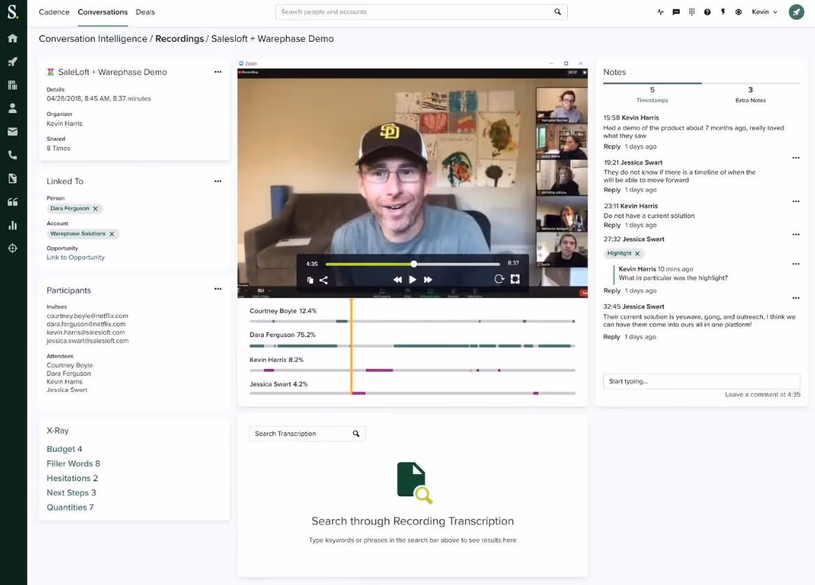Open the Phone icon in left sidebar

[13, 155]
